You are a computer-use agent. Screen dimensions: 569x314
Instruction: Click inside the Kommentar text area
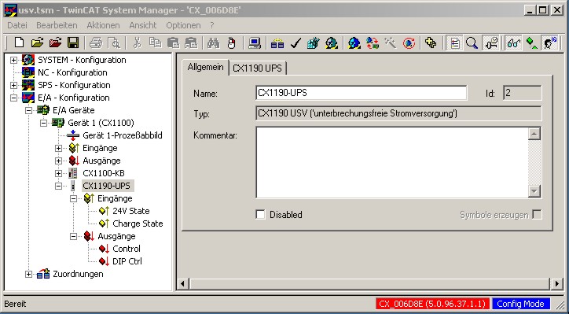[x=392, y=162]
